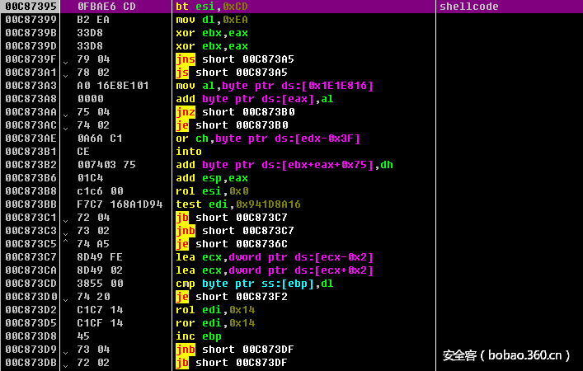This screenshot has height=371, width=583.
Task: Select "jnz short 00C873B0" instruction
Action: 235,112
